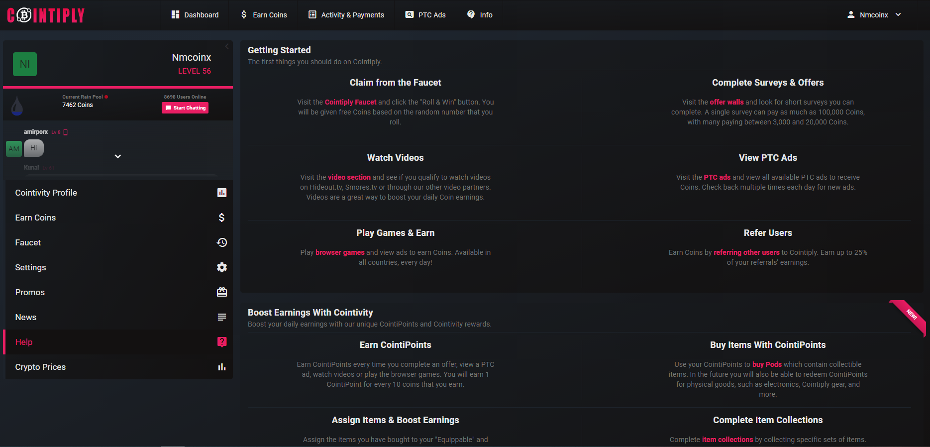Open Cointivity Profile in sidebar
This screenshot has height=447, width=930.
point(119,193)
